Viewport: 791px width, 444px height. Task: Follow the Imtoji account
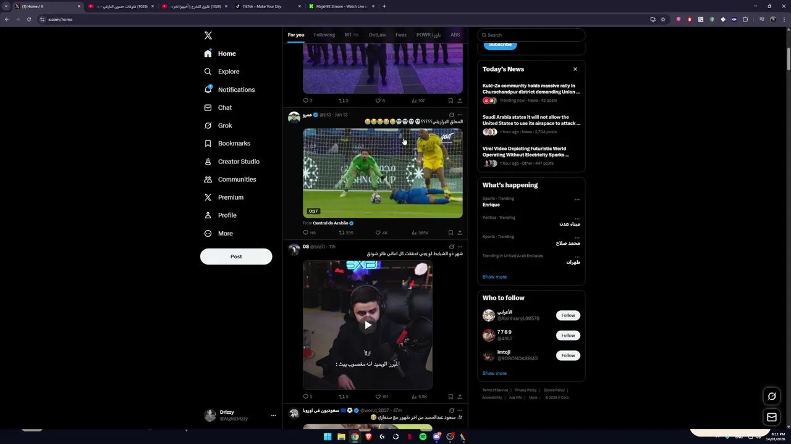[x=568, y=355]
